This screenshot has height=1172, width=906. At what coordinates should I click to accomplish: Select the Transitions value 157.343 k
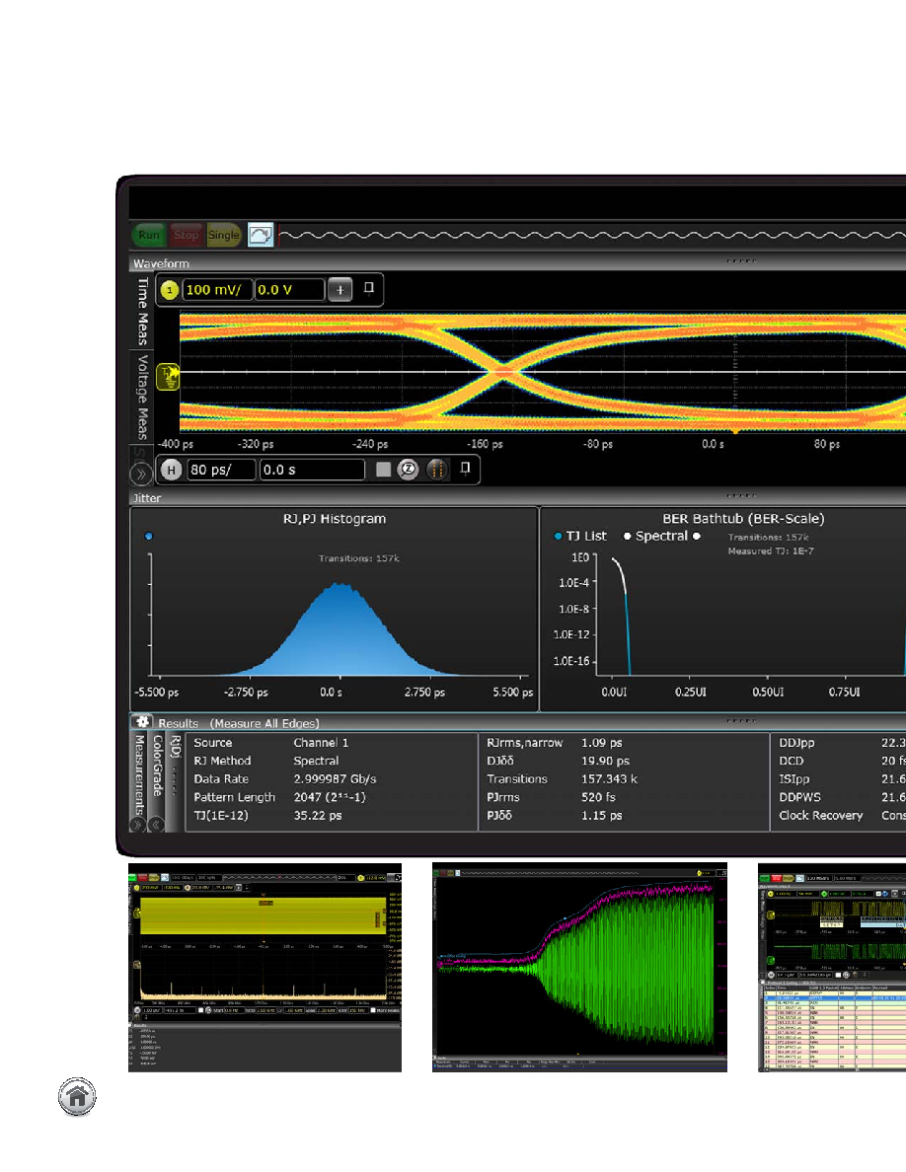(x=610, y=778)
